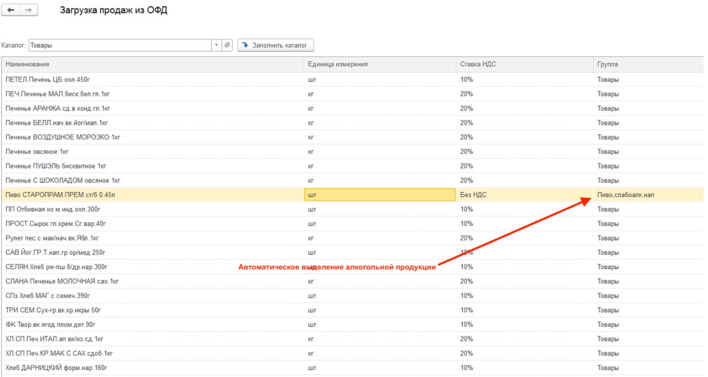Viewport: 708px width, 377px height.
Task: Select the Печенье овсяное 1кг row
Action: 352,151
